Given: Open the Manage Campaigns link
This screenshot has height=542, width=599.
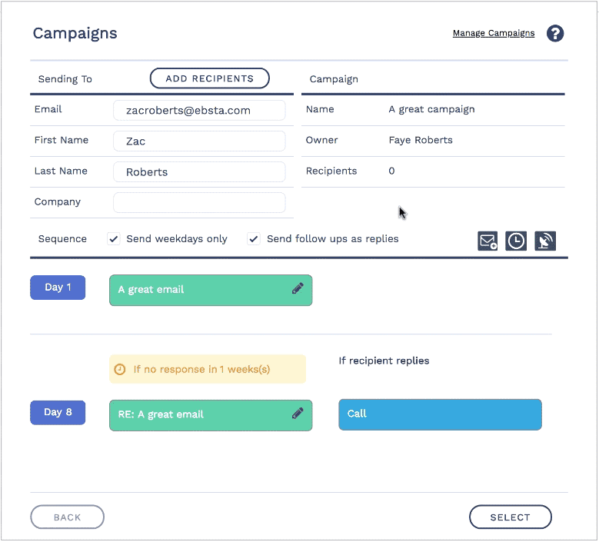Looking at the screenshot, I should [494, 33].
